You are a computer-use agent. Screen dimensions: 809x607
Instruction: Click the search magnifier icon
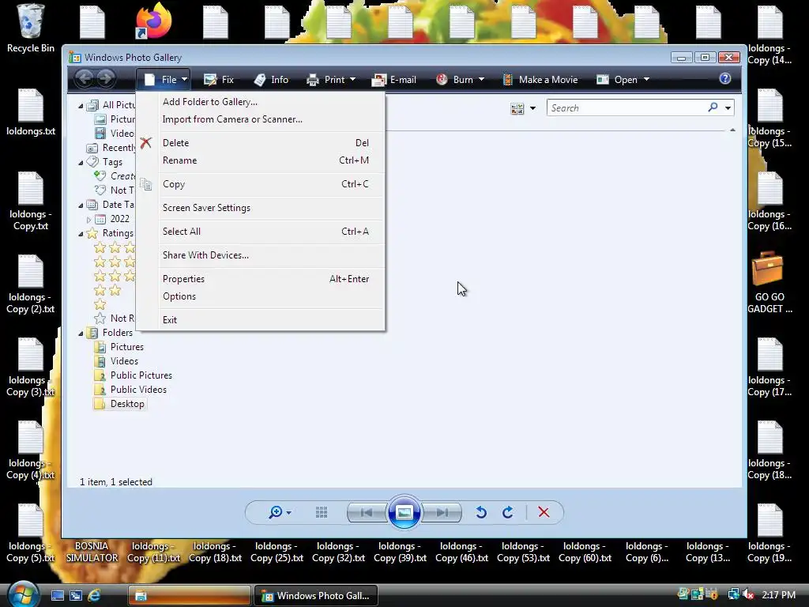[x=713, y=107]
